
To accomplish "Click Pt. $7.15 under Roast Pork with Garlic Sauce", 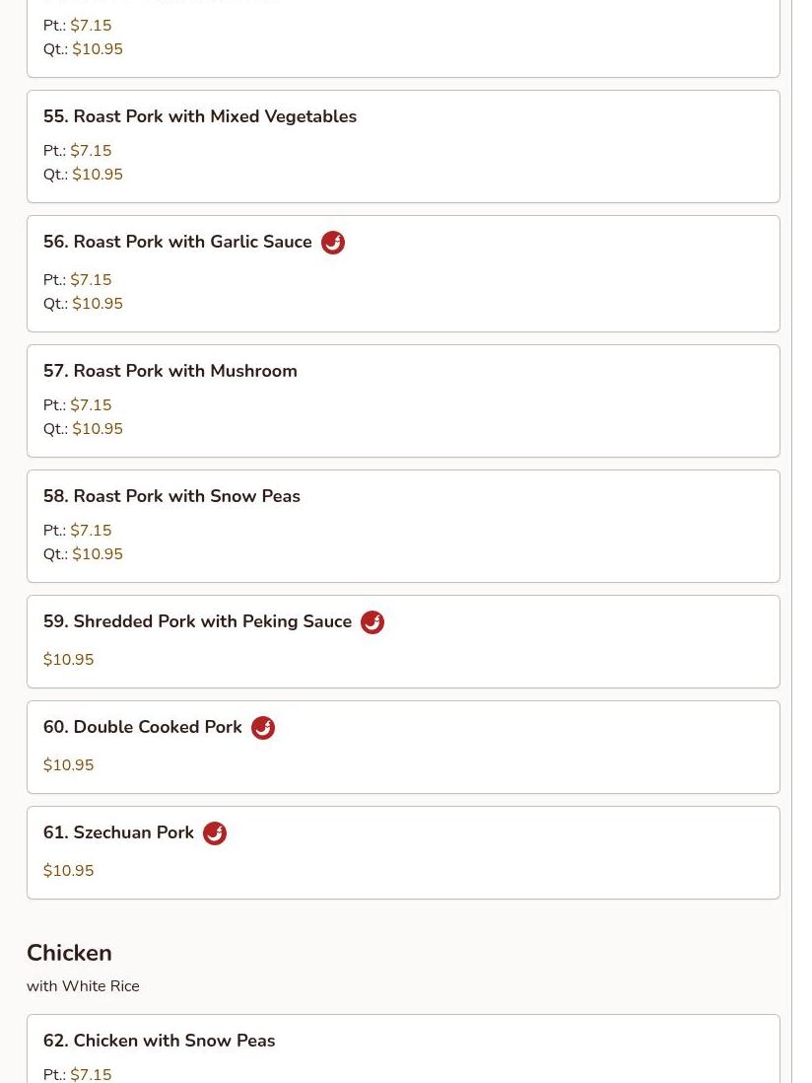I will (77, 280).
